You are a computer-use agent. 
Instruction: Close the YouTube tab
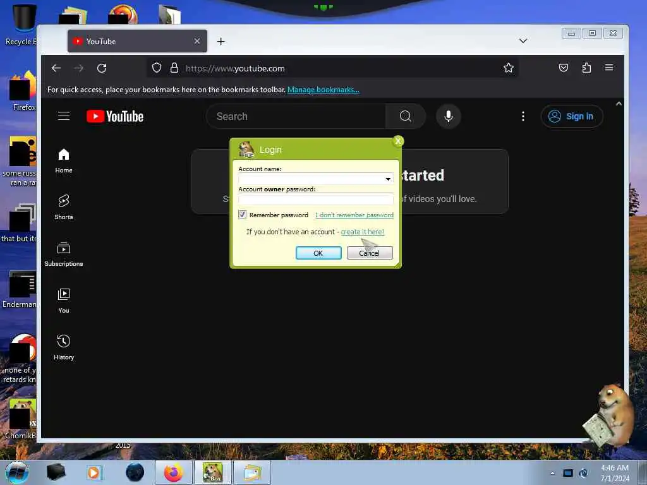197,41
